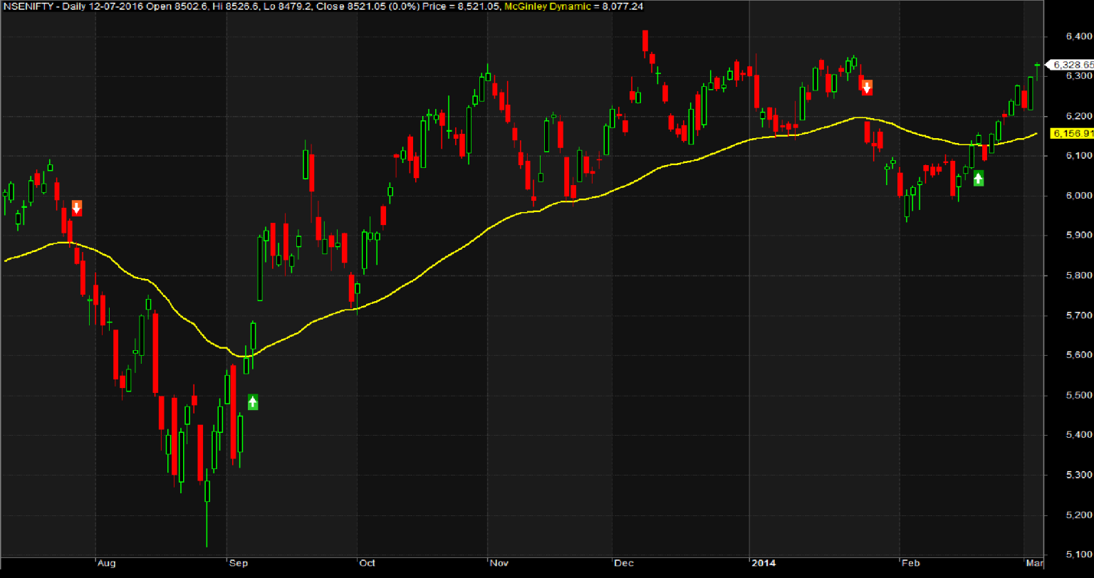
Task: Click the red sell arrow in late July
Action: tap(77, 208)
